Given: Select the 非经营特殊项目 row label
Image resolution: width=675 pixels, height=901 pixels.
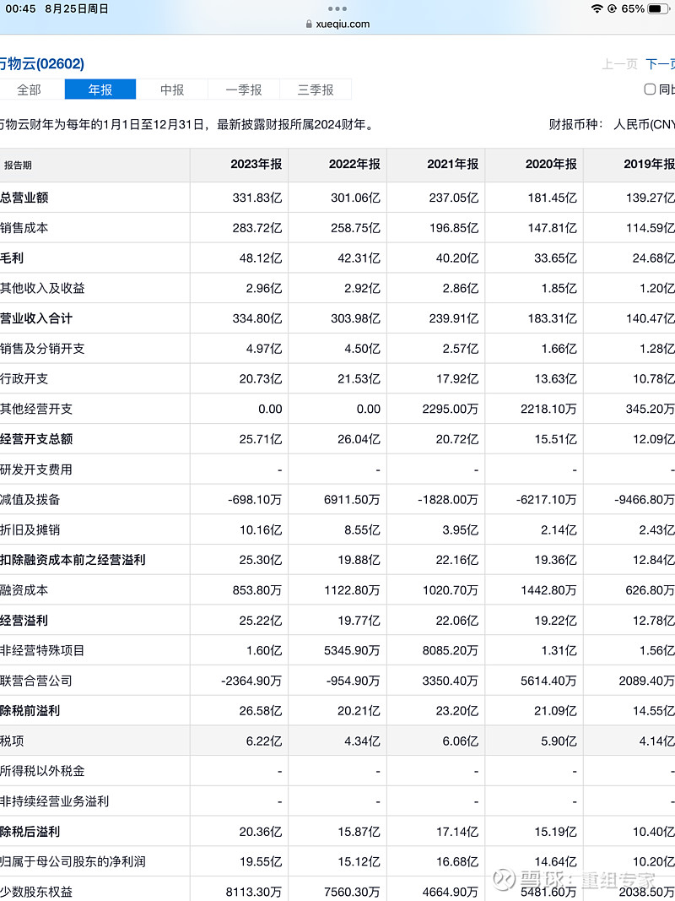Looking at the screenshot, I should pos(42,650).
